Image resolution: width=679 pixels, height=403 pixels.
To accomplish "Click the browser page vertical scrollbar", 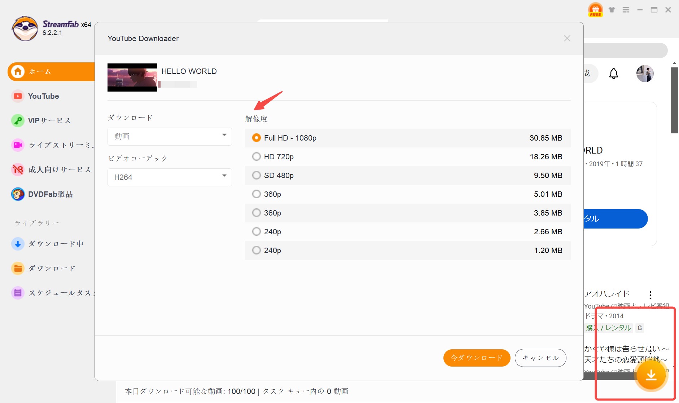I will coord(674,100).
